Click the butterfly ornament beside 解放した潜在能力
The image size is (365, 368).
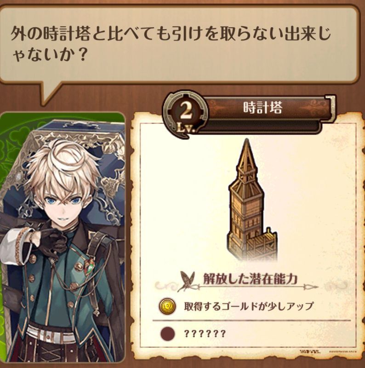click(x=187, y=281)
